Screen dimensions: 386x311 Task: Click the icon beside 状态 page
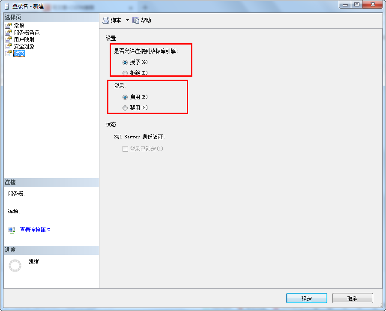[9, 53]
